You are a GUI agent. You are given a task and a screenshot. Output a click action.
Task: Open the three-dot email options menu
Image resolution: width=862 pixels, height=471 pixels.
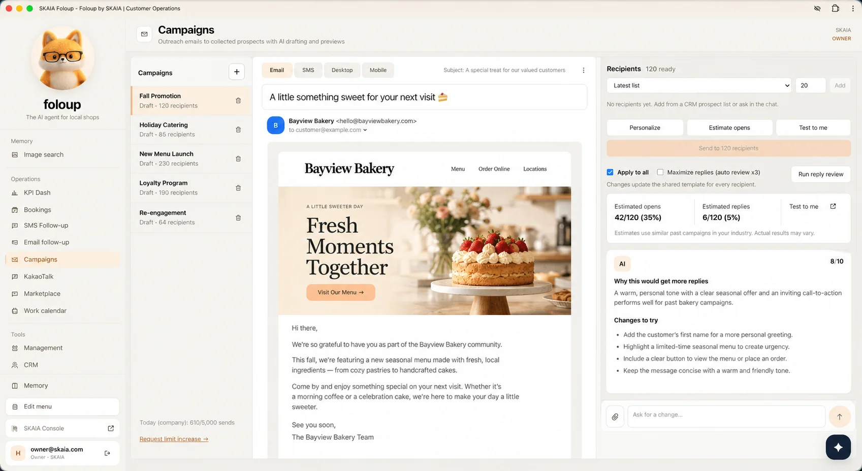pyautogui.click(x=583, y=70)
